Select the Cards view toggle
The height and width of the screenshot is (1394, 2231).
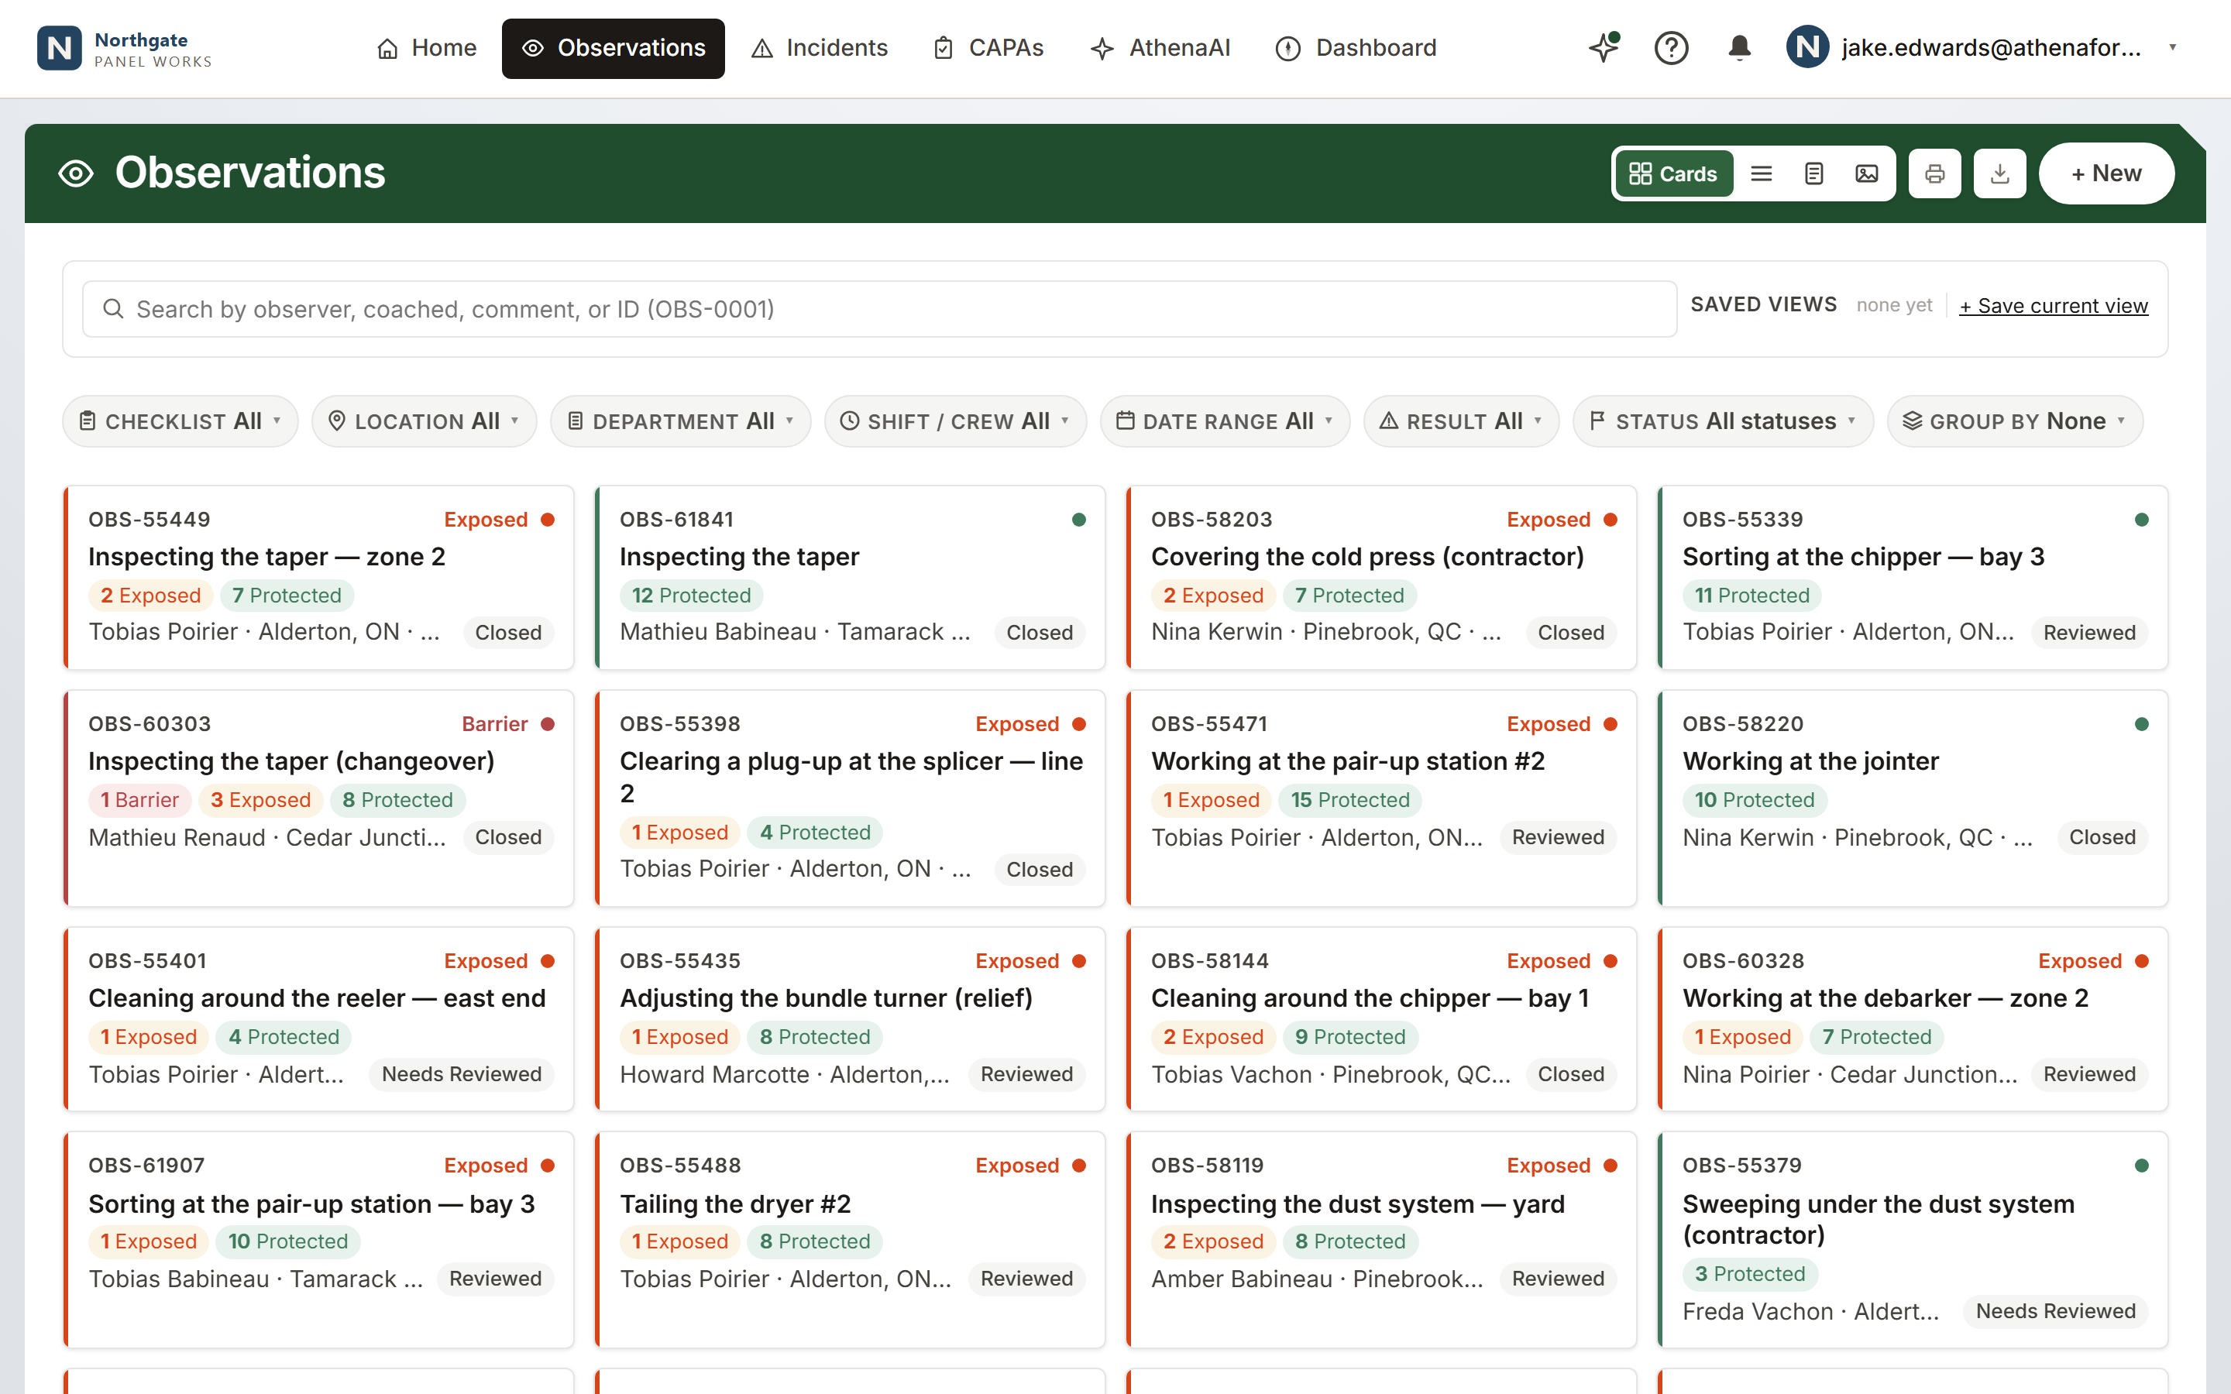point(1673,173)
